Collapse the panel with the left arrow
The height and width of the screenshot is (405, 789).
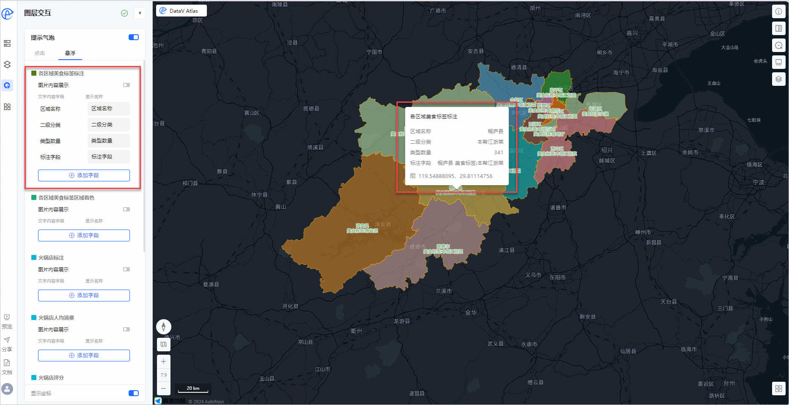[x=140, y=13]
